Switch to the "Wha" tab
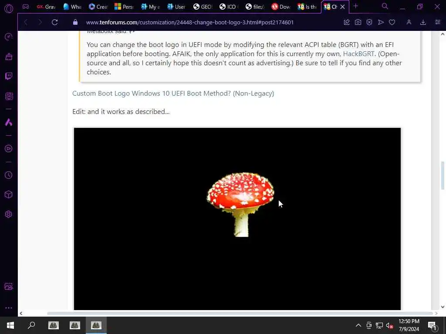This screenshot has width=446, height=334. [x=72, y=7]
